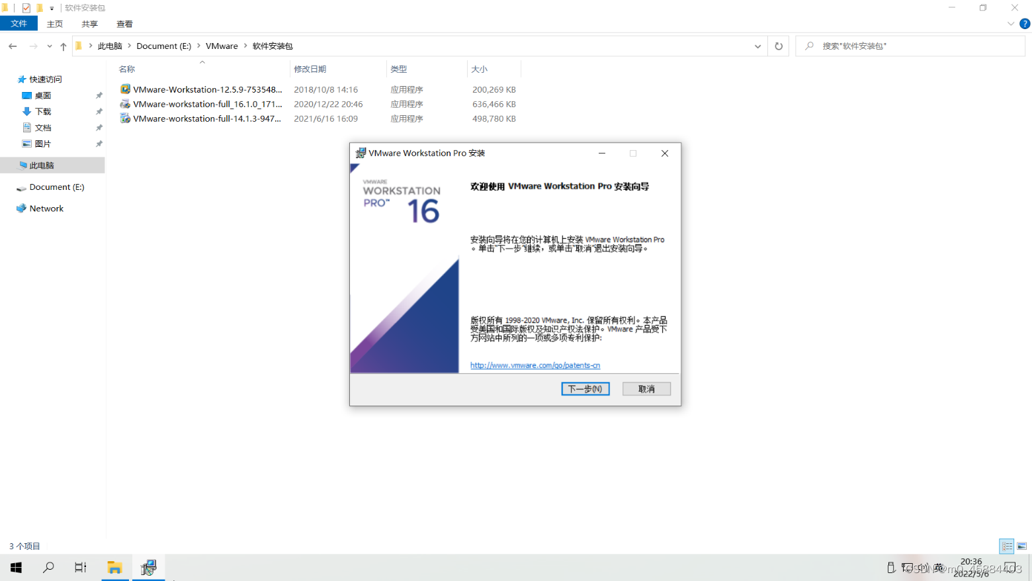
Task: Open the 查看 (View) ribbon tab
Action: tap(125, 24)
